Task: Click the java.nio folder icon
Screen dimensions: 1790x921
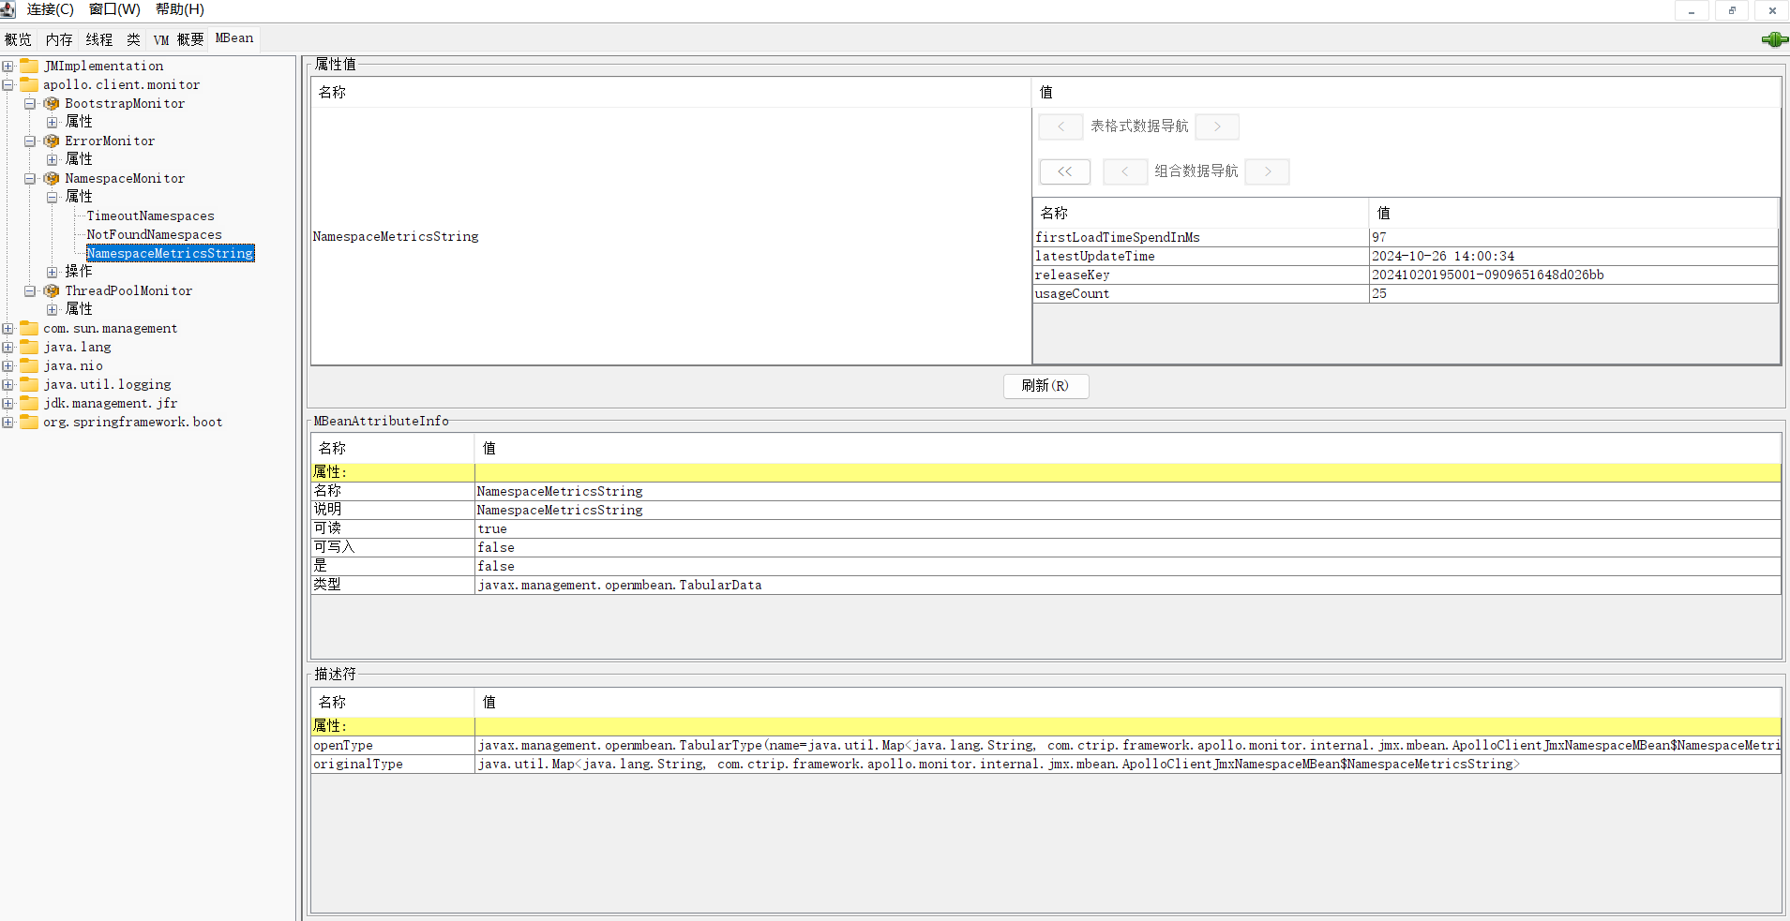Action: (29, 365)
